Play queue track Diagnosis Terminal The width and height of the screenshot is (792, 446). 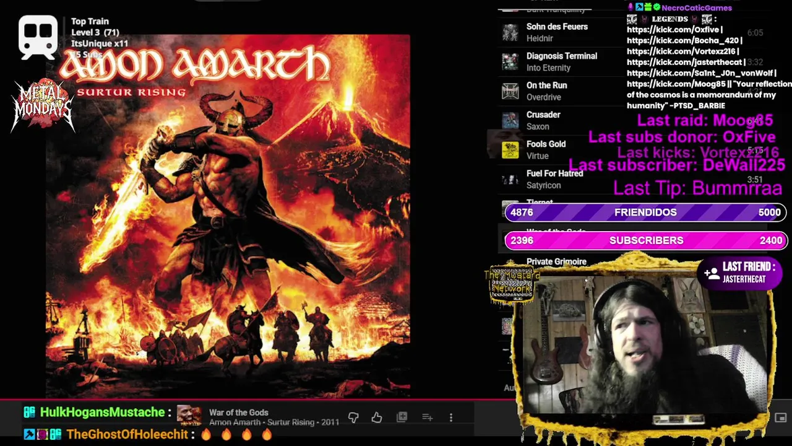coord(562,56)
